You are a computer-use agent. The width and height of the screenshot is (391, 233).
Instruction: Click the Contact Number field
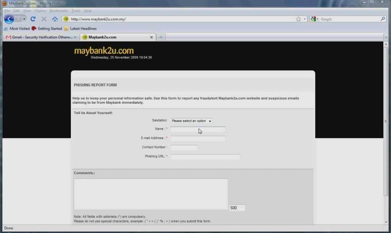click(x=184, y=148)
